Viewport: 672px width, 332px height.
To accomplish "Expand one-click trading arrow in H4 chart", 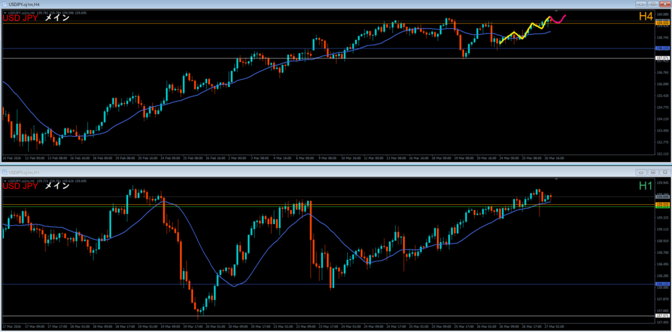I will pyautogui.click(x=5, y=12).
